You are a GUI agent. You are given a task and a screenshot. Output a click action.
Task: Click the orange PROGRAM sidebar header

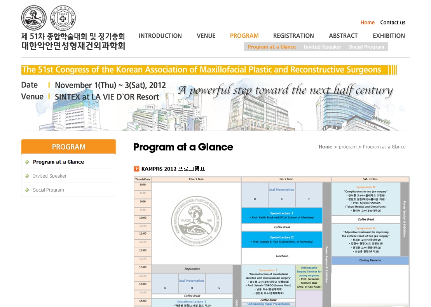pos(68,147)
